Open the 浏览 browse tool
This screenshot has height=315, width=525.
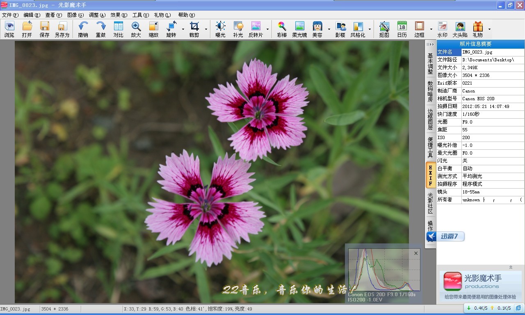9,29
